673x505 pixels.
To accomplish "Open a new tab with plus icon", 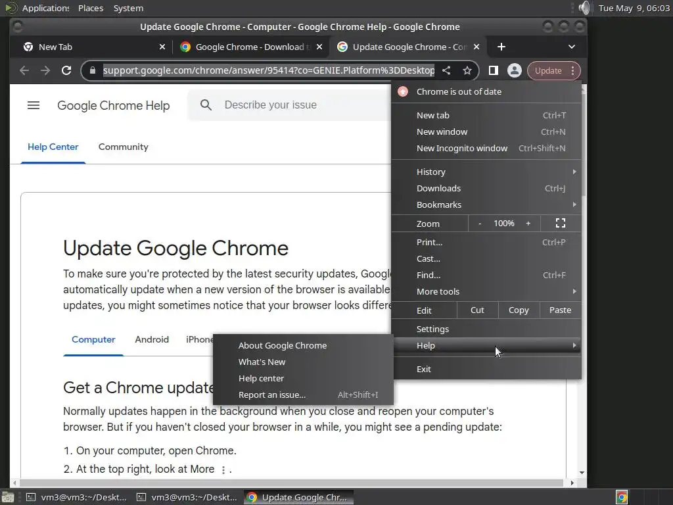I will 501,47.
